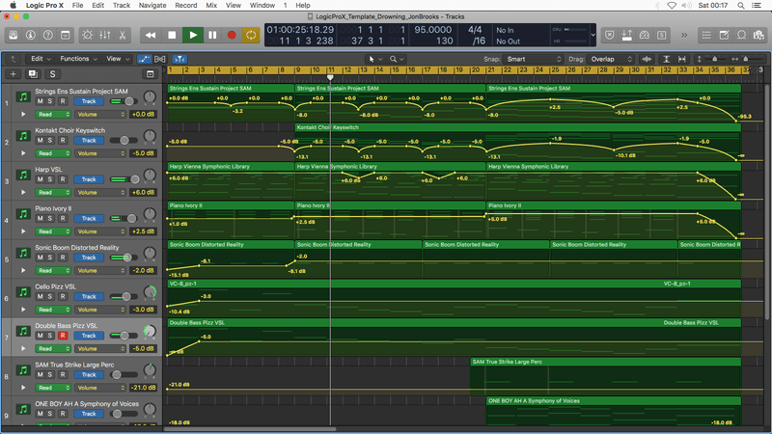Mute the Strings Ens Sustain Project SAM track
Image resolution: width=772 pixels, height=434 pixels.
point(40,101)
